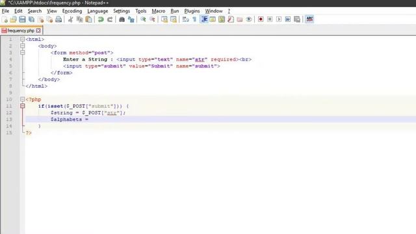Collapse the <body> fold at line 2
Screen dimensions: 416x234
23,46
